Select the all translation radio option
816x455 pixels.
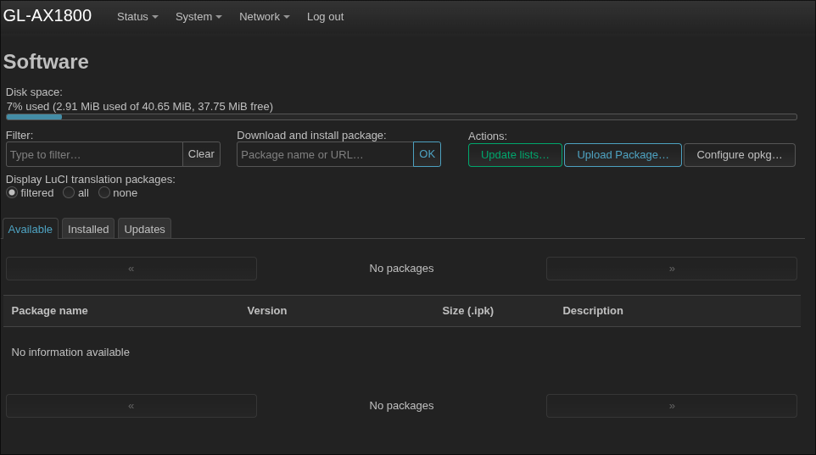pyautogui.click(x=69, y=193)
